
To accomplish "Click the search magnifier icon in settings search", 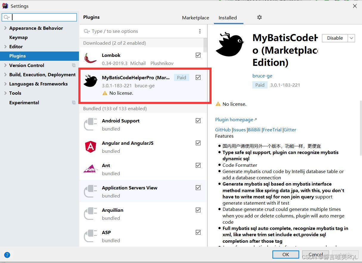I will (x=7, y=17).
